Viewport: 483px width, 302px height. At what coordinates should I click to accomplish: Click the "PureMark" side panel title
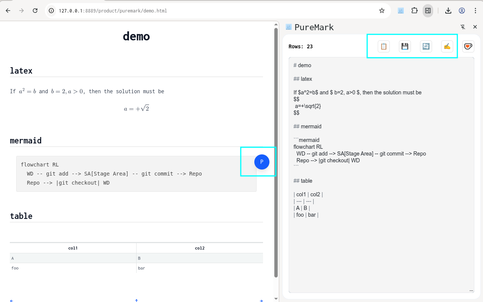point(314,27)
